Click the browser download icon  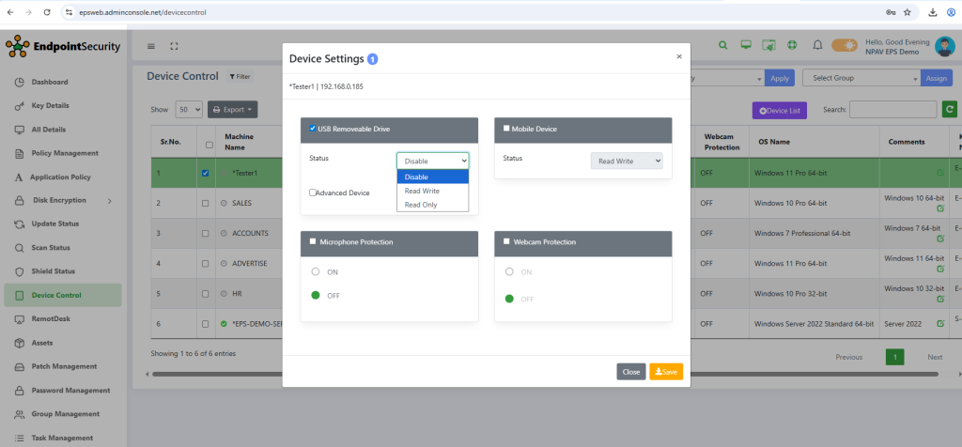(933, 12)
